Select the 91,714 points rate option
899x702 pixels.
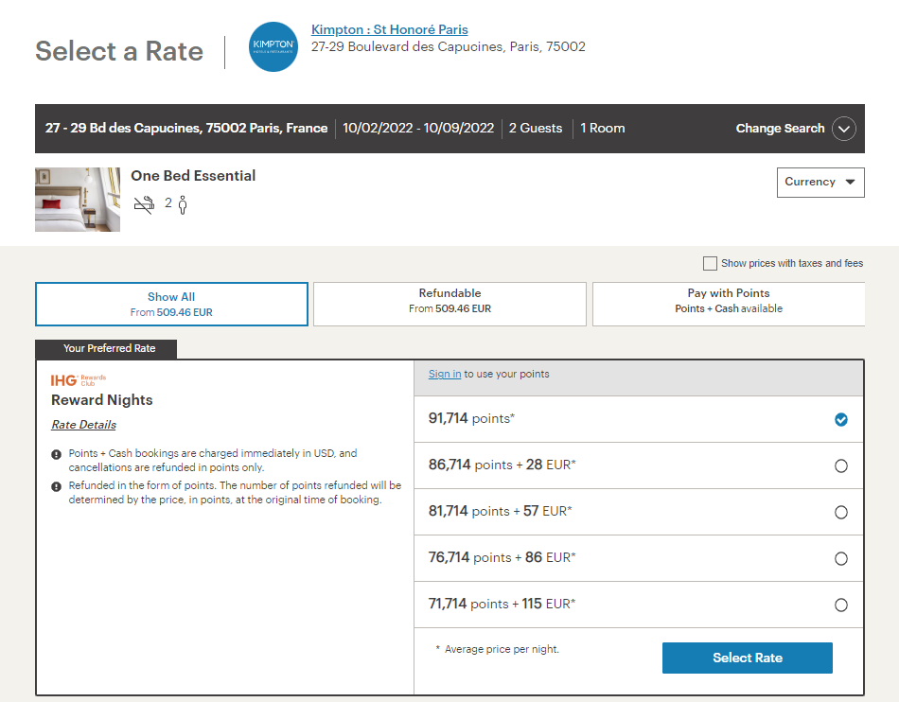840,419
